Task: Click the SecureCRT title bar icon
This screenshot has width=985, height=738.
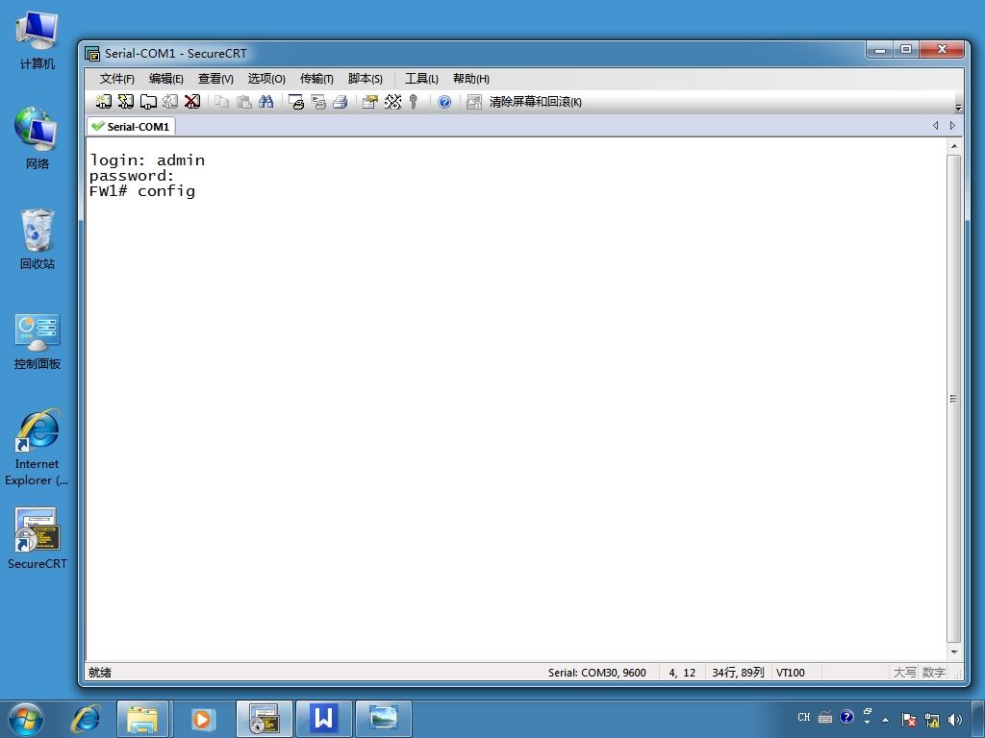Action: (x=92, y=54)
